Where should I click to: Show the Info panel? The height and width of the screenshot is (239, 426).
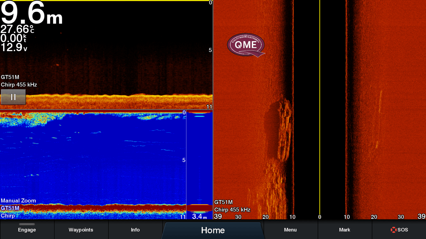(135, 230)
